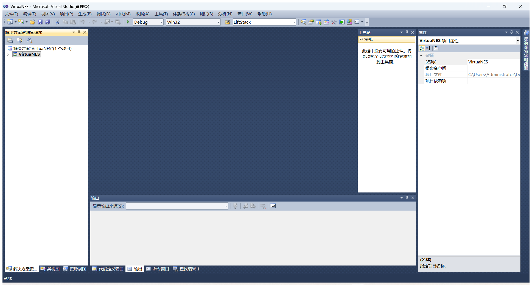The image size is (532, 285).
Task: Toggle auto-hide pin on Solution Explorer
Action: (79, 32)
